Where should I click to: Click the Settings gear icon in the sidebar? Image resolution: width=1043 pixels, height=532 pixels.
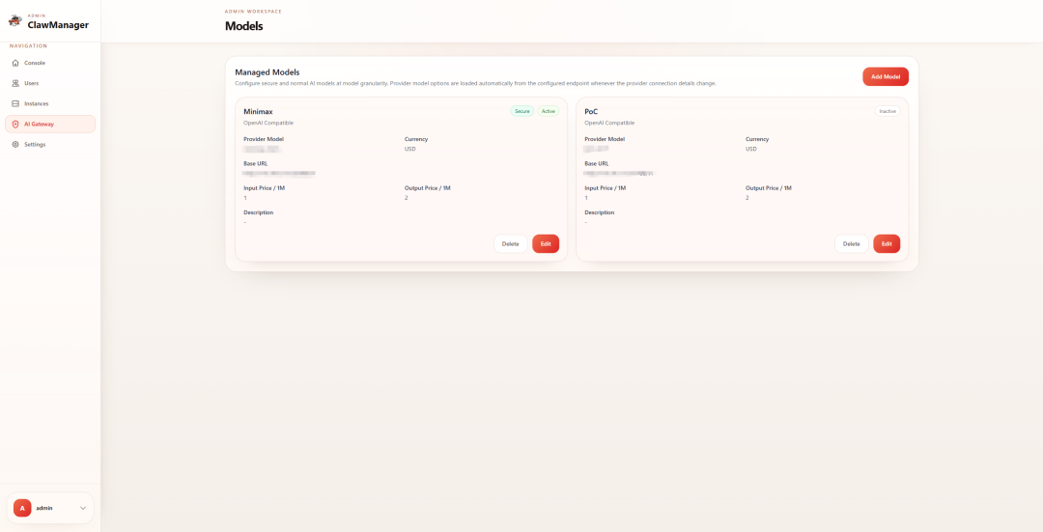pos(15,144)
